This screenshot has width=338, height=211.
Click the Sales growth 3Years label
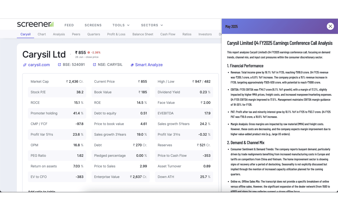110,134
